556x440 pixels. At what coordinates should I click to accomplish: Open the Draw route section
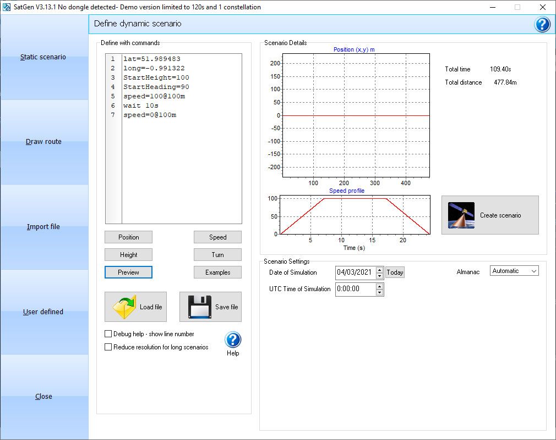coord(43,142)
